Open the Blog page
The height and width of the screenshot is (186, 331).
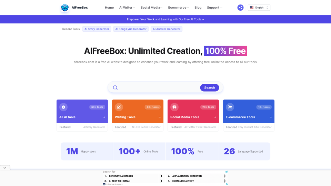tap(198, 8)
